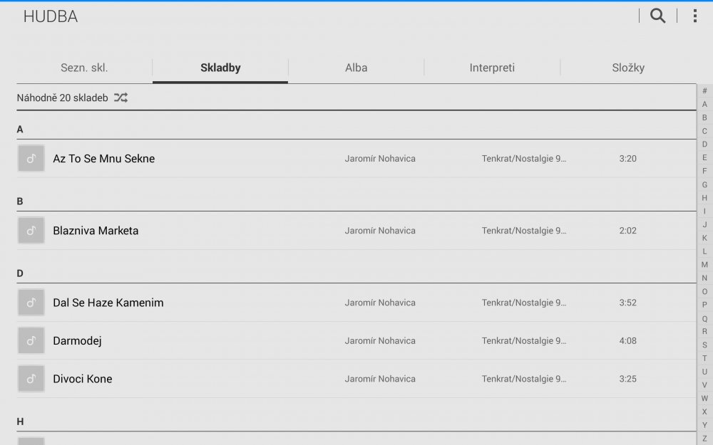Image resolution: width=713 pixels, height=445 pixels.
Task: Tap the music note thumbnail for Blazniva Marketa
Action: click(x=31, y=231)
